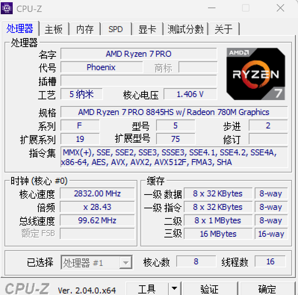This screenshot has width=298, height=295.
Task: Click the Phoenix code name value
Action: 102,67
